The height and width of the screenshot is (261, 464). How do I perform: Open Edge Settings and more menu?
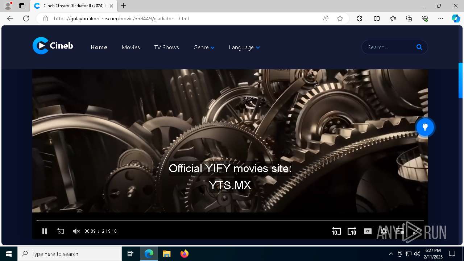point(441,18)
